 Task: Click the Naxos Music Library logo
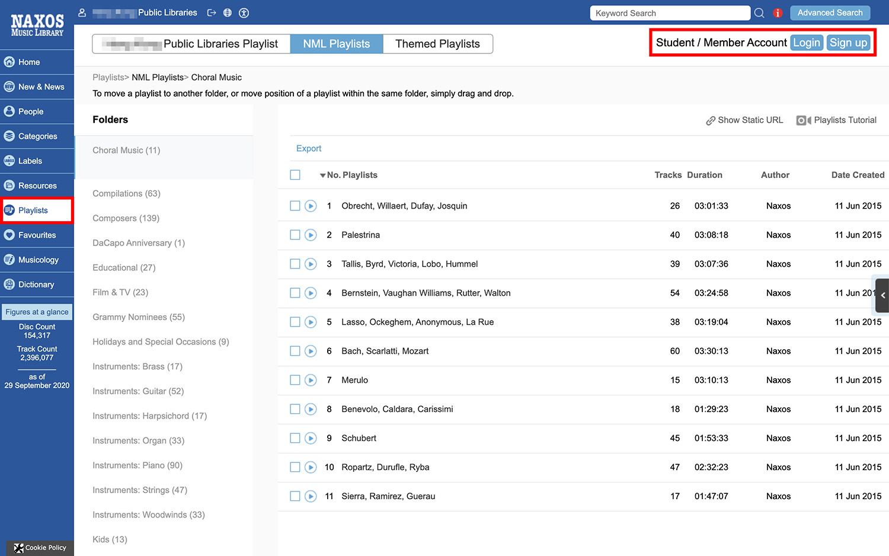click(37, 25)
